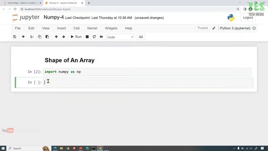Open a new browser tab
The image size is (268, 151).
[89, 3]
